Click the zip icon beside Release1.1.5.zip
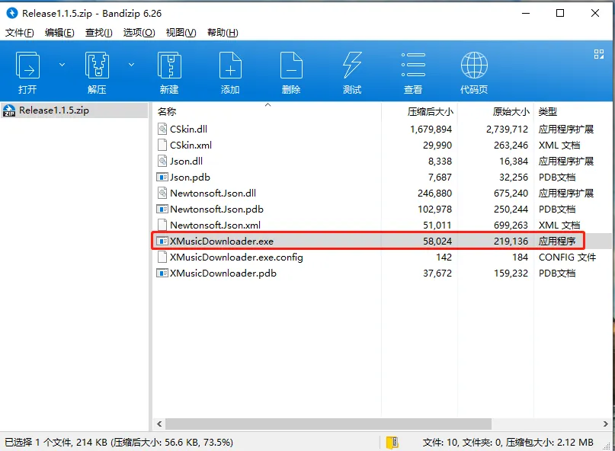 pos(9,110)
